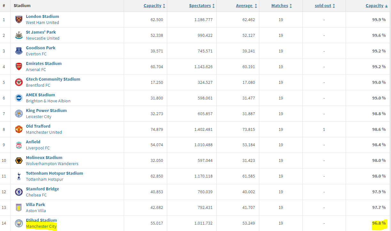This screenshot has height=231, width=391.
Task: Click the Liverpool FC crest icon
Action: 19,145
